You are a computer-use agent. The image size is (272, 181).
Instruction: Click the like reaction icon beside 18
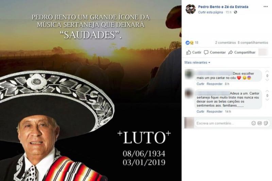point(188,42)
